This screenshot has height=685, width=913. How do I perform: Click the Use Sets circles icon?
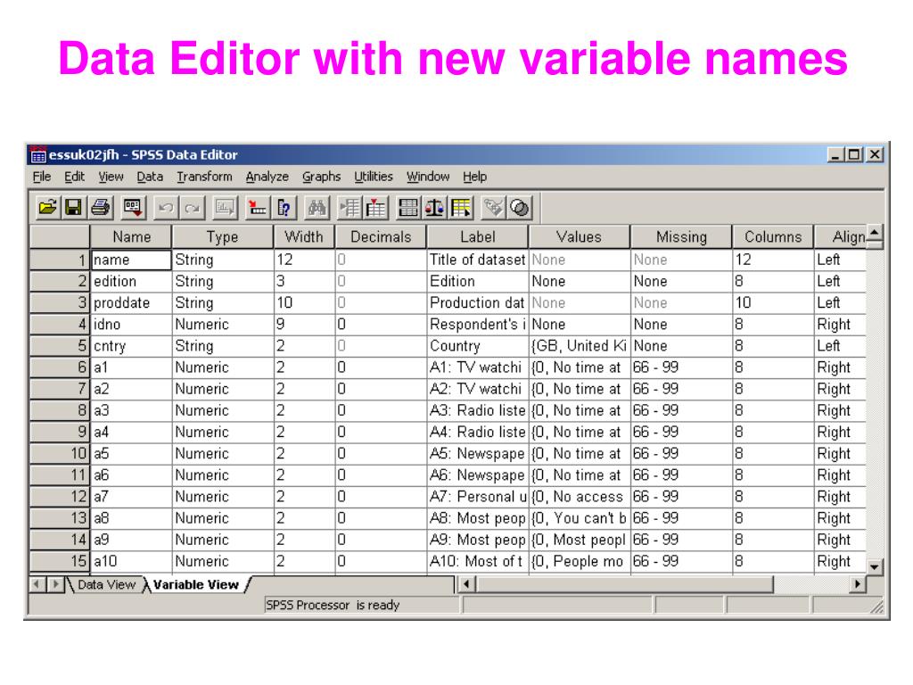pyautogui.click(x=520, y=207)
